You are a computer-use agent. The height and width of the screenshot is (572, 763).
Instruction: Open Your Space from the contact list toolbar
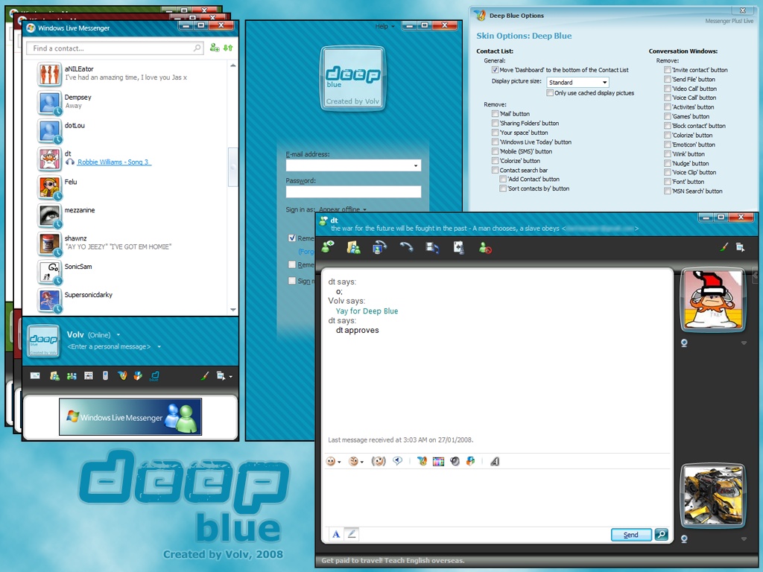(x=72, y=375)
